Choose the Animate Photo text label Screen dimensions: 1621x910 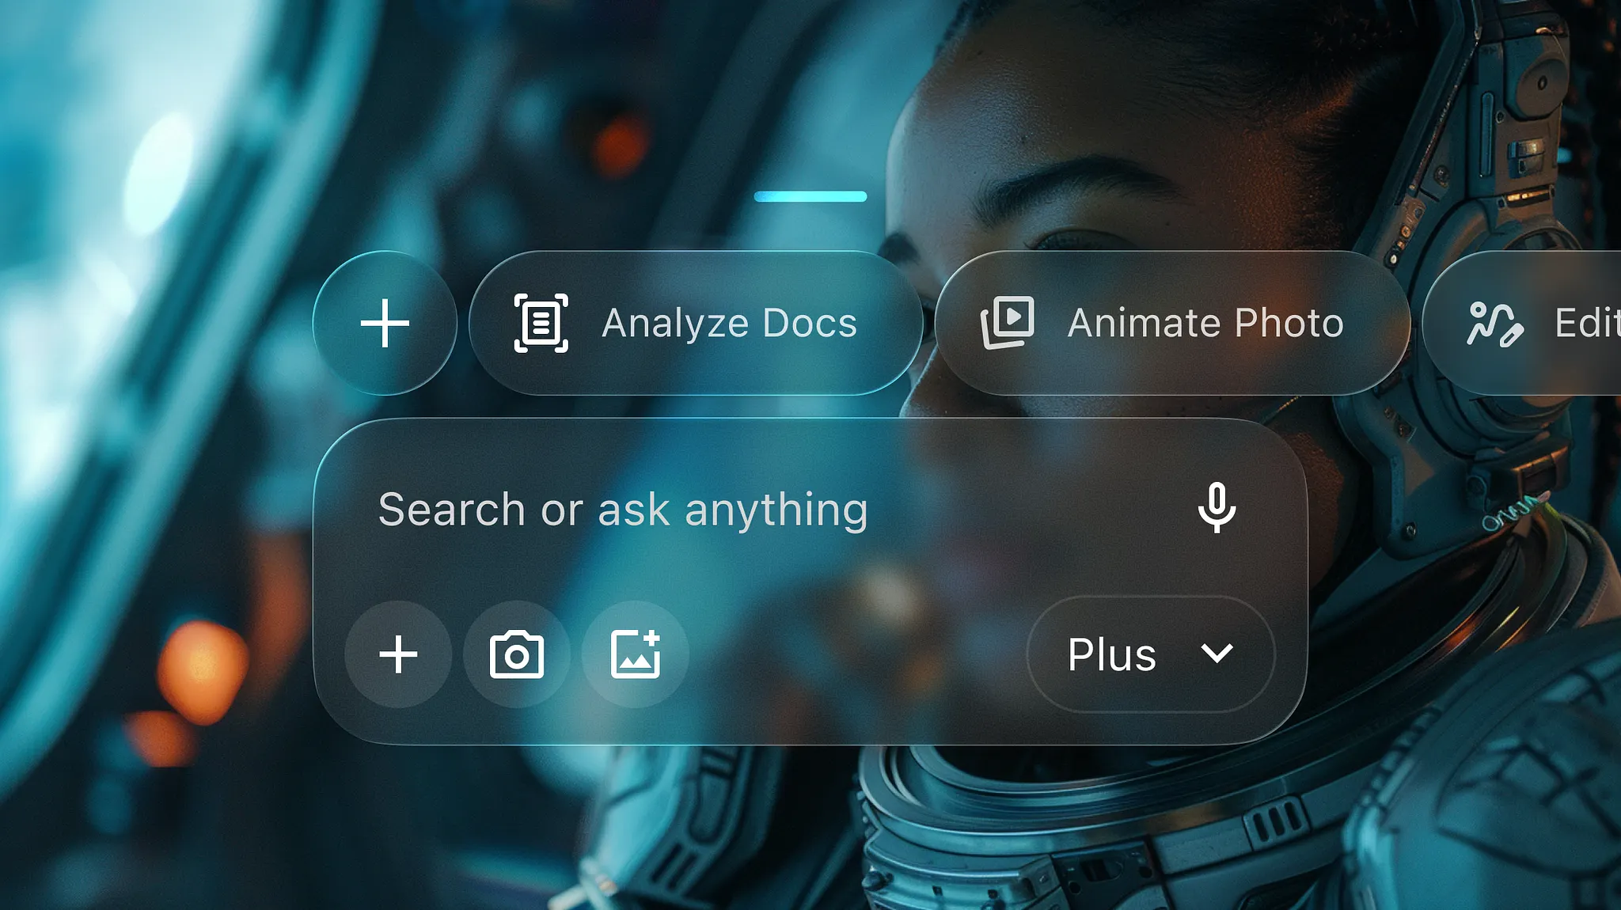pyautogui.click(x=1205, y=323)
